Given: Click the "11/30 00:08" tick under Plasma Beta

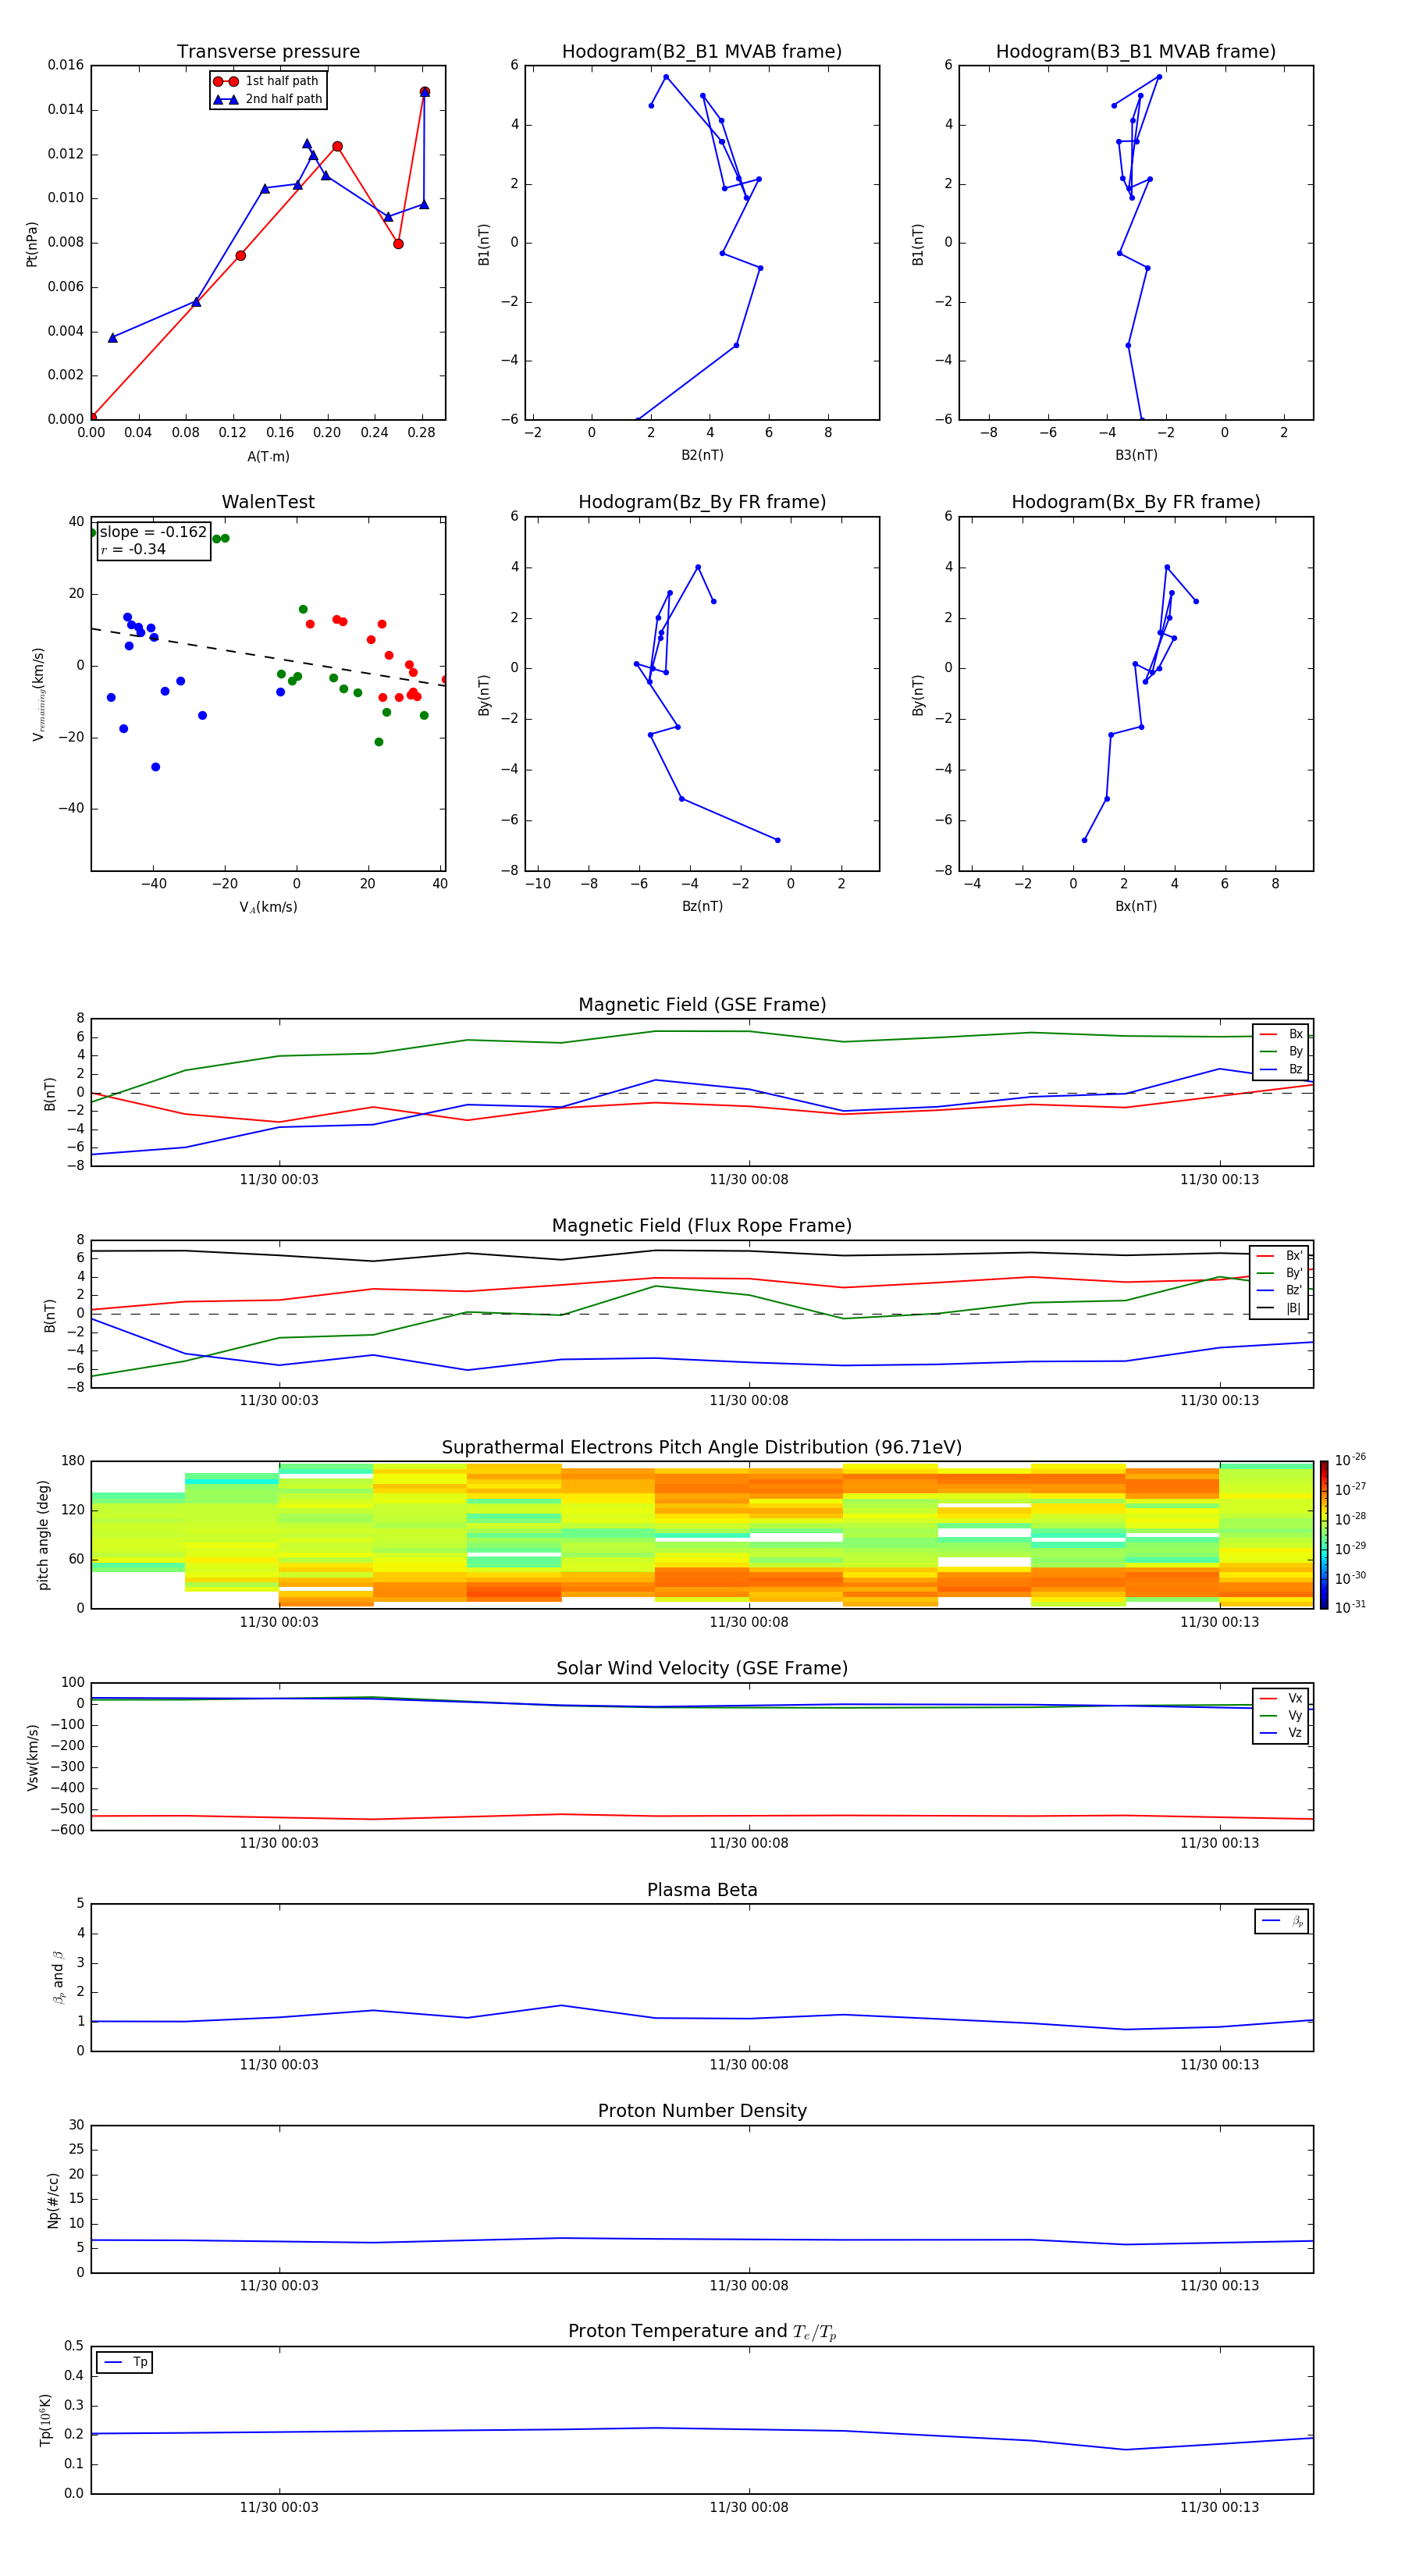Looking at the screenshot, I should point(748,2065).
